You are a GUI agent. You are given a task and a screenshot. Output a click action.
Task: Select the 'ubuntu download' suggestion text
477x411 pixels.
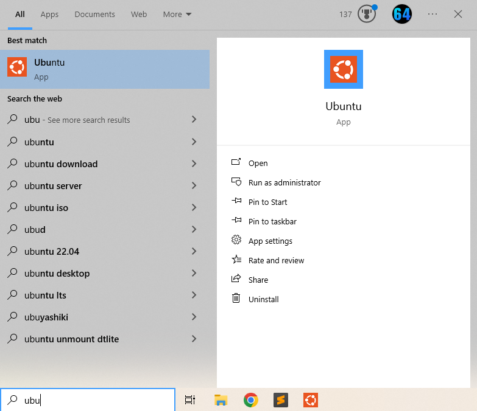pos(61,164)
